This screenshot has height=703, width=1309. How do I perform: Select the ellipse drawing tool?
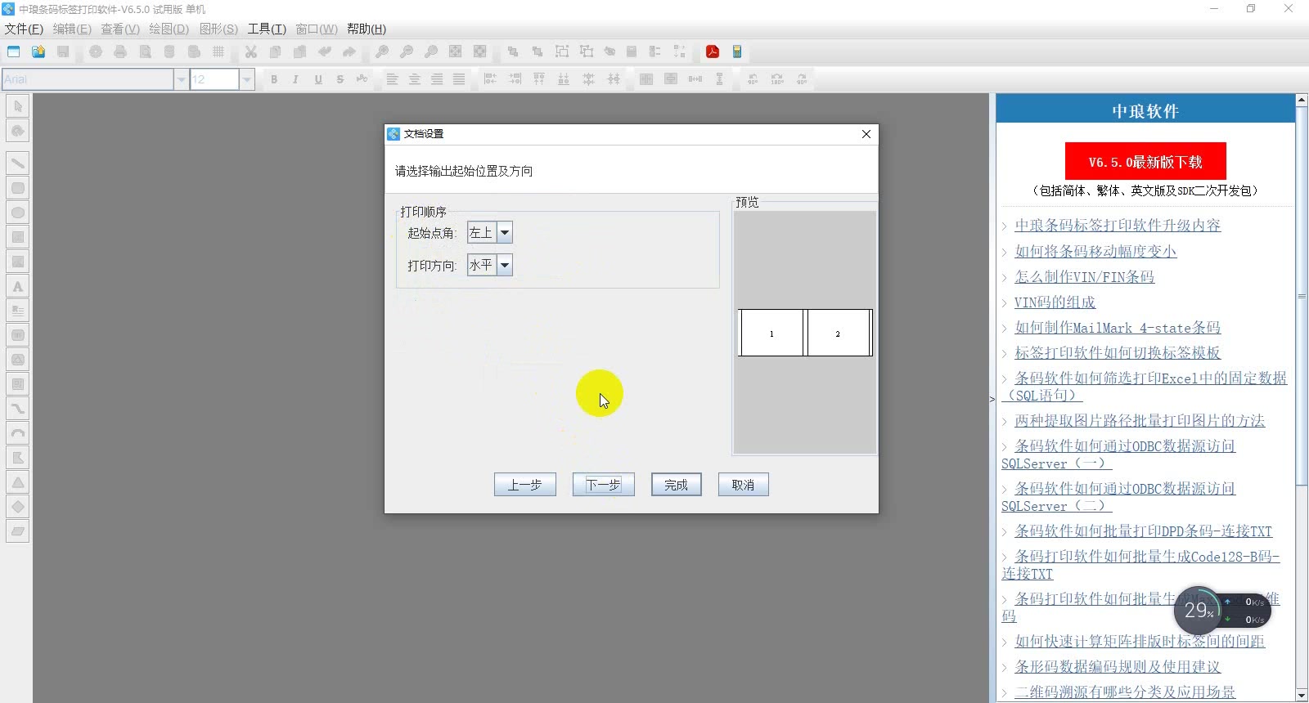coord(17,213)
